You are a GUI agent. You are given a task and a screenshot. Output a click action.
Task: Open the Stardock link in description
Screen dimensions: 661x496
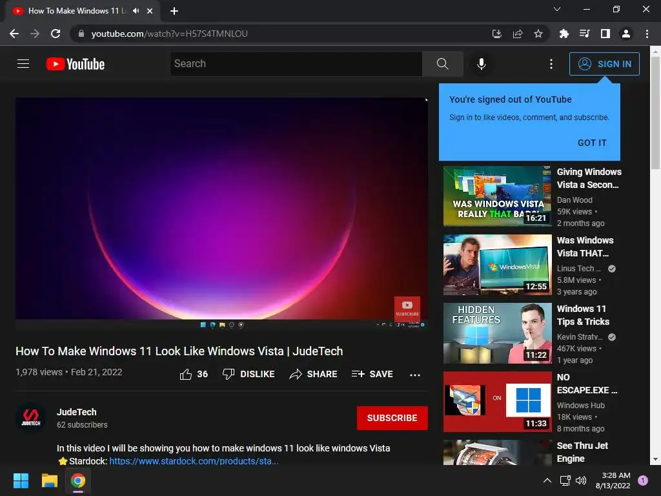tap(194, 461)
